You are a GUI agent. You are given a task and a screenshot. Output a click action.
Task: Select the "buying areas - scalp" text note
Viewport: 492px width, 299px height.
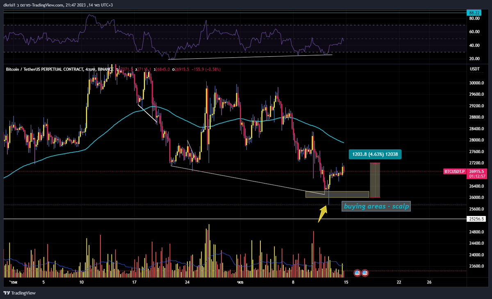point(376,207)
